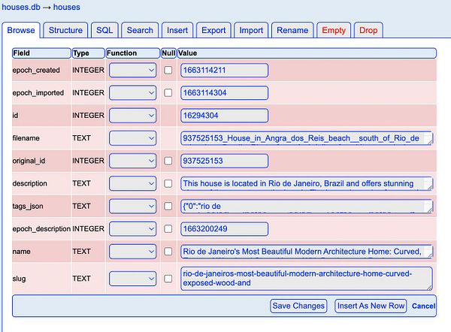The image size is (451, 332).
Task: Click the original_id value field 937525153
Action: pos(224,161)
